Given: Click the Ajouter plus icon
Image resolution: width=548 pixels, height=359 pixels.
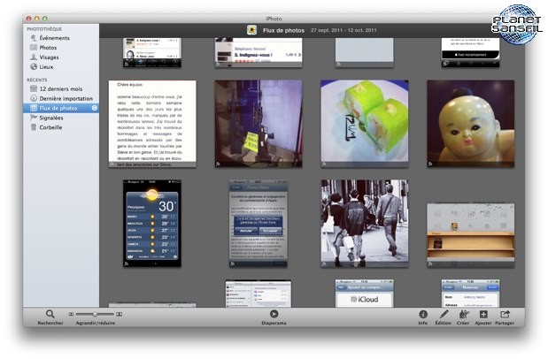Looking at the screenshot, I should tap(483, 314).
